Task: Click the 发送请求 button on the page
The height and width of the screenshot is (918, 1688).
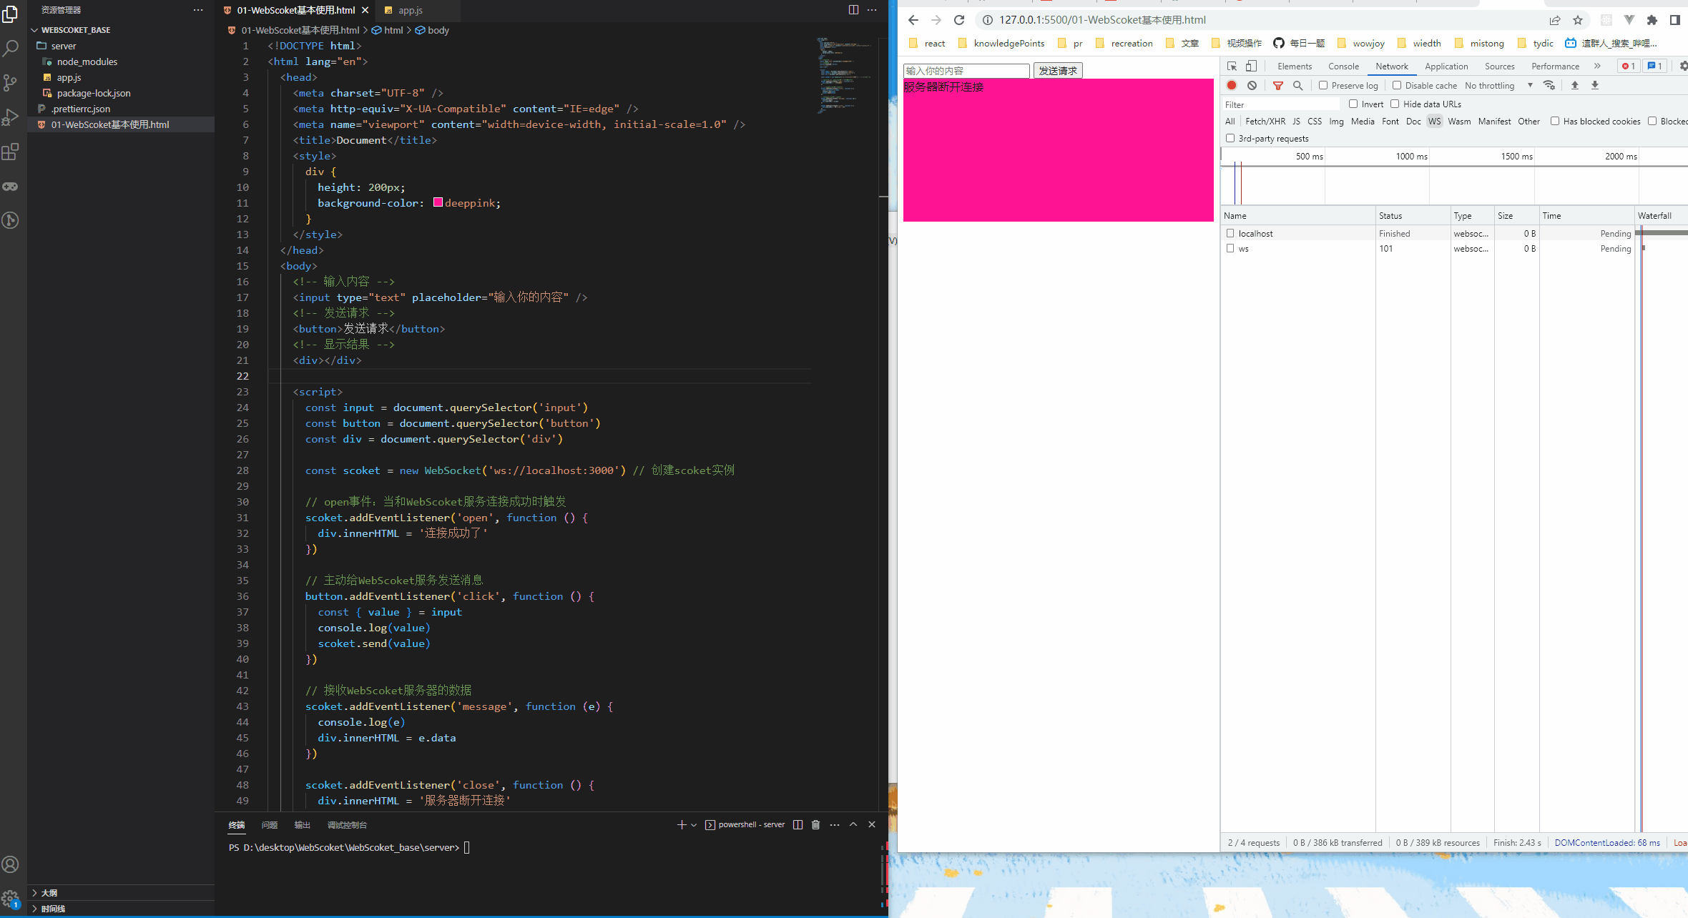Action: pyautogui.click(x=1057, y=71)
